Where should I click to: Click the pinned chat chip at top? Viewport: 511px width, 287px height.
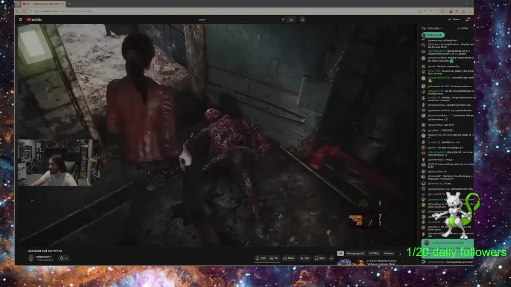(x=433, y=35)
